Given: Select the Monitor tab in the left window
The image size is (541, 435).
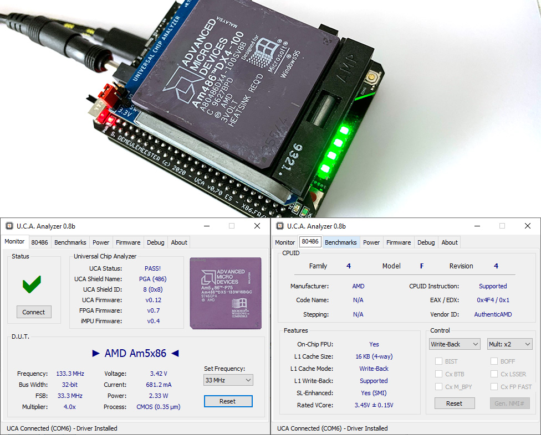Looking at the screenshot, I should [x=14, y=241].
